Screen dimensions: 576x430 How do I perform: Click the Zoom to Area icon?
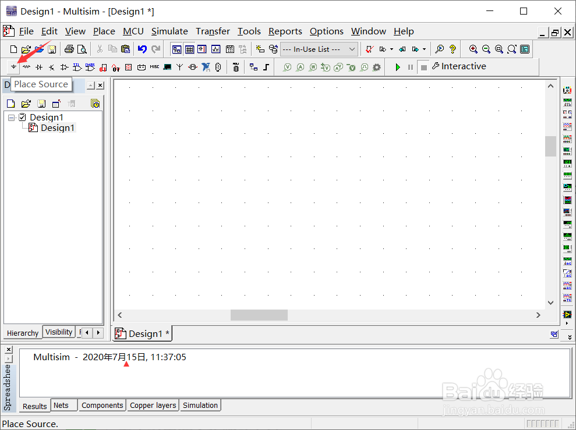[x=499, y=49]
